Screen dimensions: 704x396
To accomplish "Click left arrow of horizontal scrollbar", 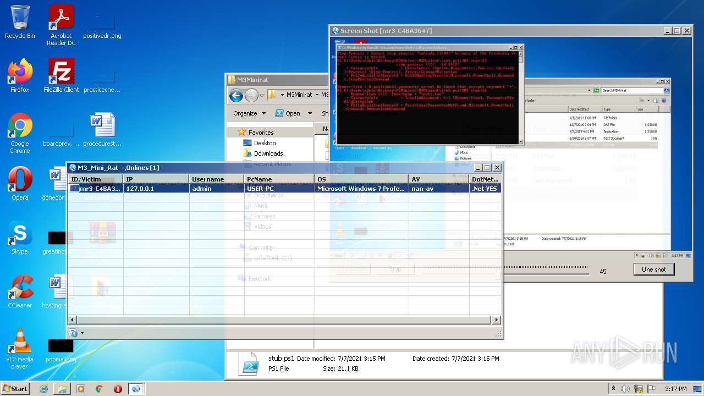I will click(73, 320).
